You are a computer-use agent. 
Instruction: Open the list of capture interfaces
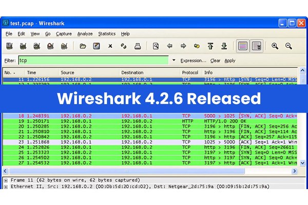9,46
